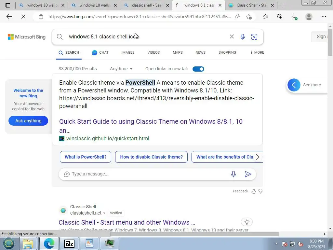Use microphone in chat message box
Screen dimensions: 333x250
click(233, 174)
